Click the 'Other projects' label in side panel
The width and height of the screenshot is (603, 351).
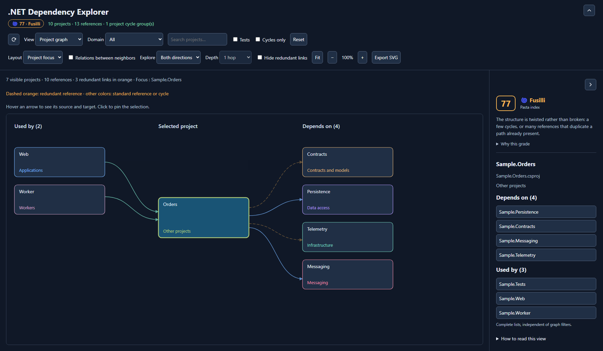(511, 186)
